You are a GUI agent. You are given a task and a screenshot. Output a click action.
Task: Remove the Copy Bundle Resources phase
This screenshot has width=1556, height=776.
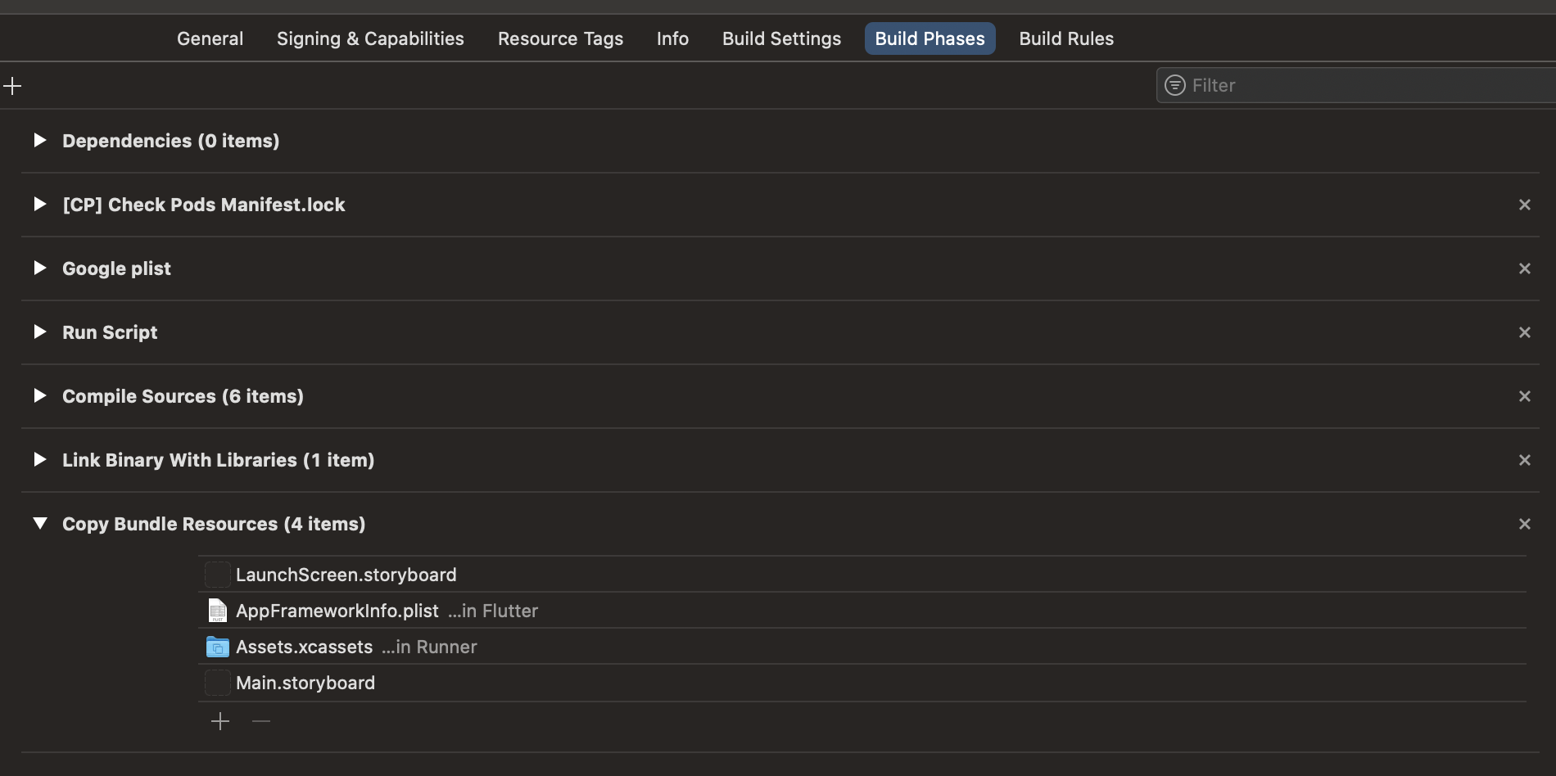tap(1524, 524)
